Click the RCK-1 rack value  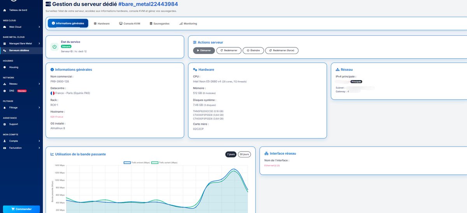[54, 105]
